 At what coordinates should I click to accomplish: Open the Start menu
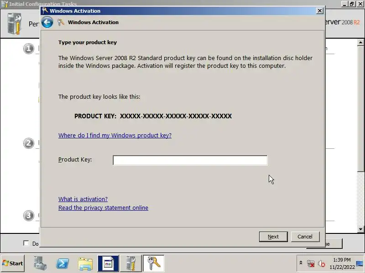pos(13,263)
